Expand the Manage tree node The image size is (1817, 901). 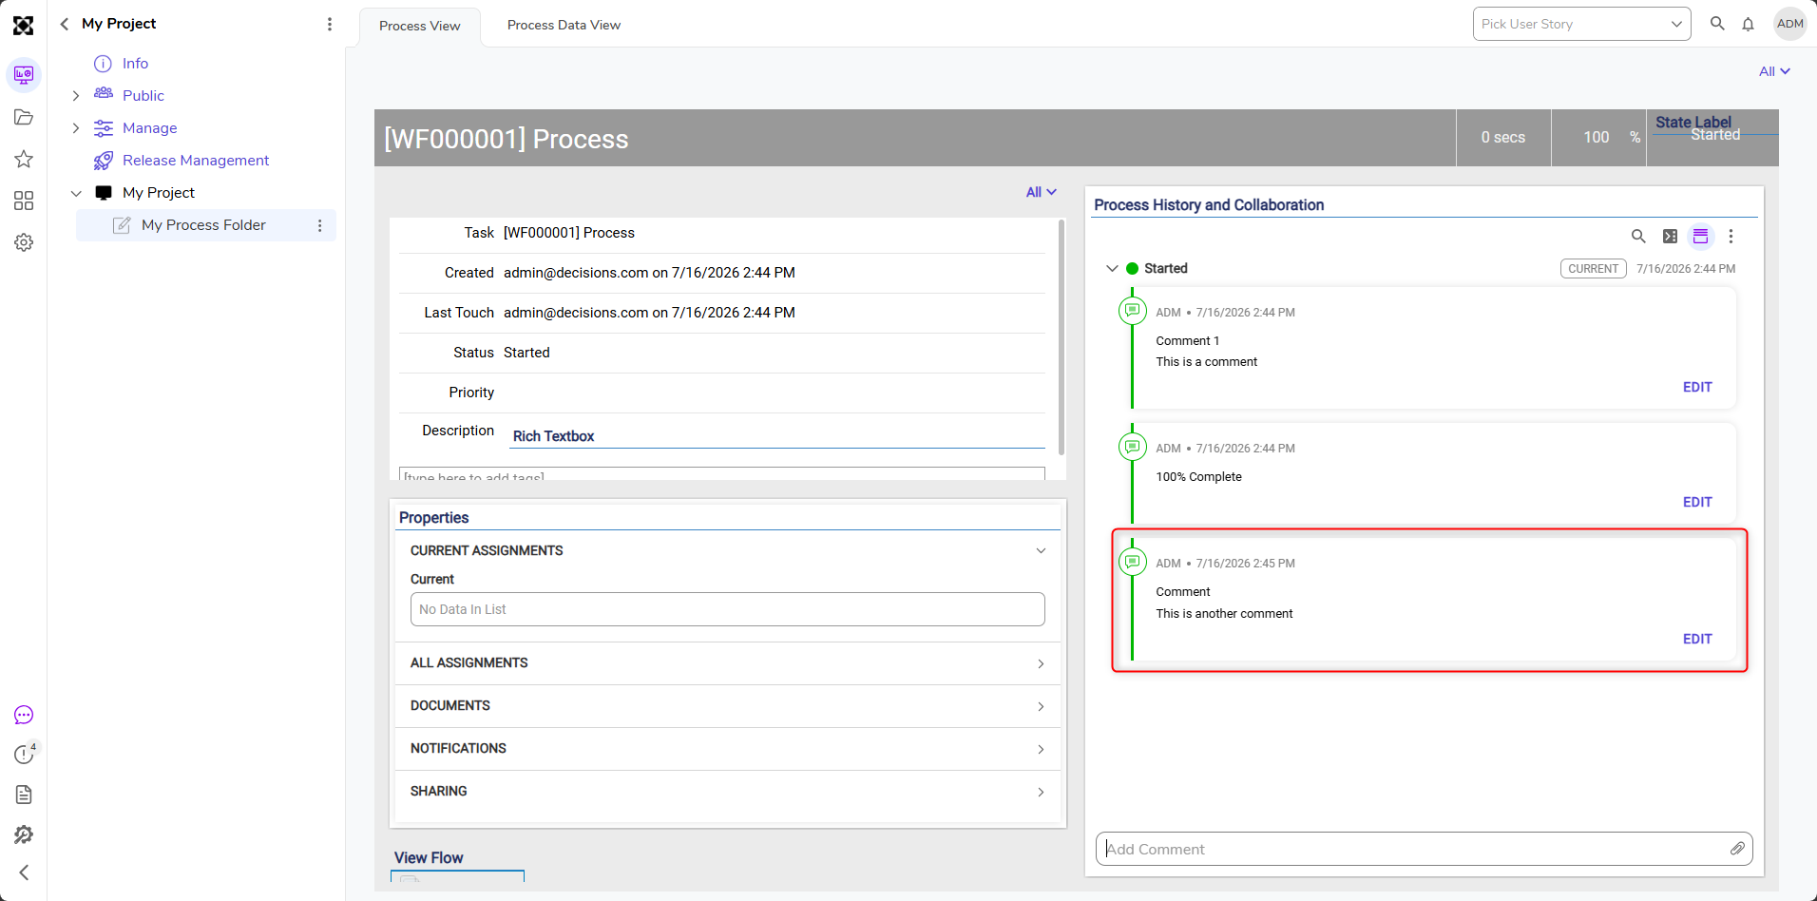tap(76, 128)
